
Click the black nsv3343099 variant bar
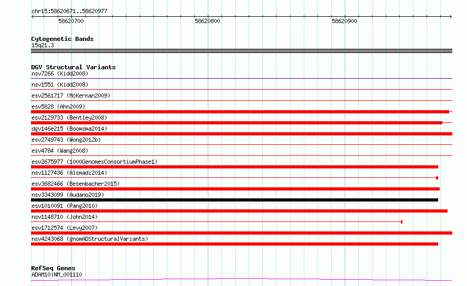click(x=235, y=200)
